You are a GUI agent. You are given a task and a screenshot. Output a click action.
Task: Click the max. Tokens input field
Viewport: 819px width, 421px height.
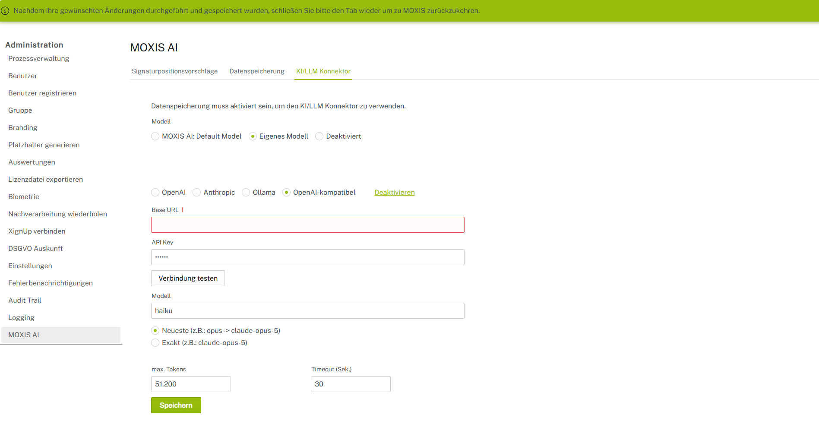191,384
